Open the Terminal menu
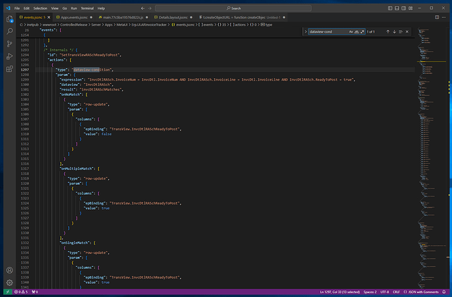This screenshot has height=297, width=452. point(87,9)
